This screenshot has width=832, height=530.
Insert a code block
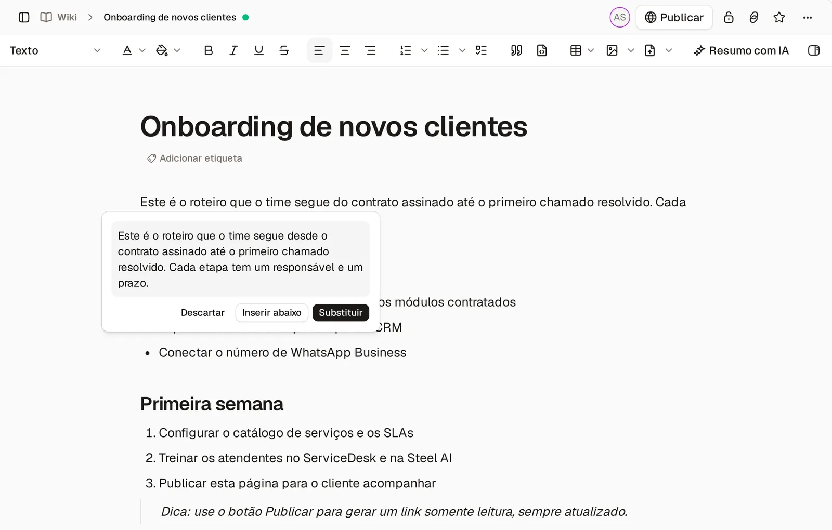point(541,50)
